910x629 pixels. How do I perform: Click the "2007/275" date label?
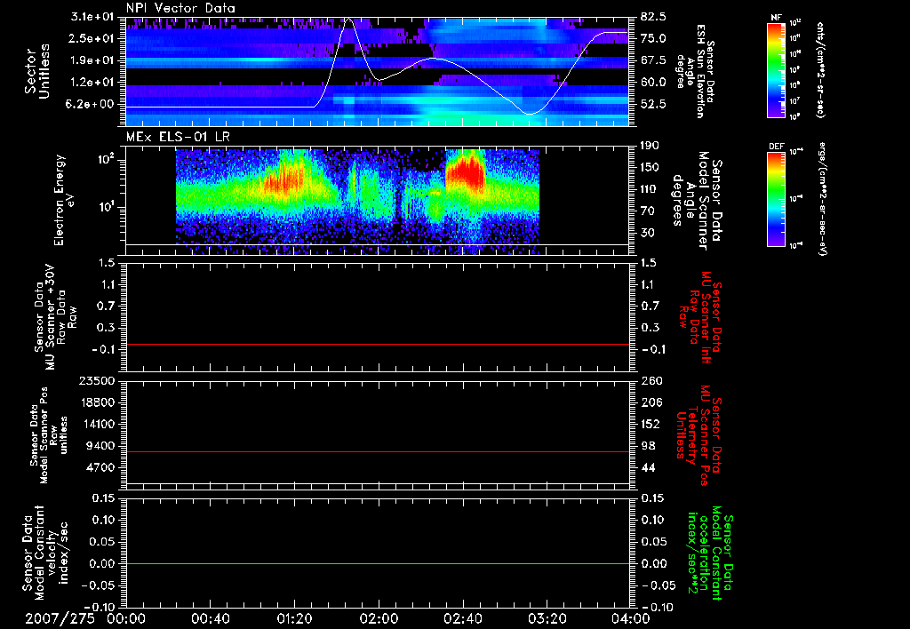pyautogui.click(x=60, y=618)
